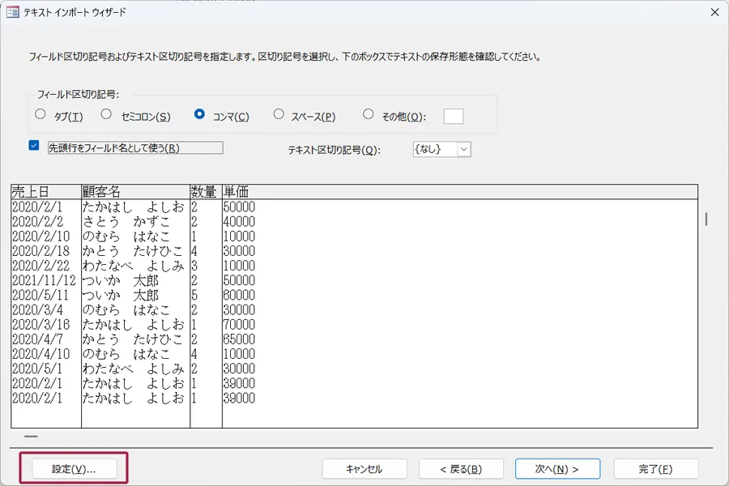Click the 完了 button
Screen dimensions: 729x486
pyautogui.click(x=655, y=469)
